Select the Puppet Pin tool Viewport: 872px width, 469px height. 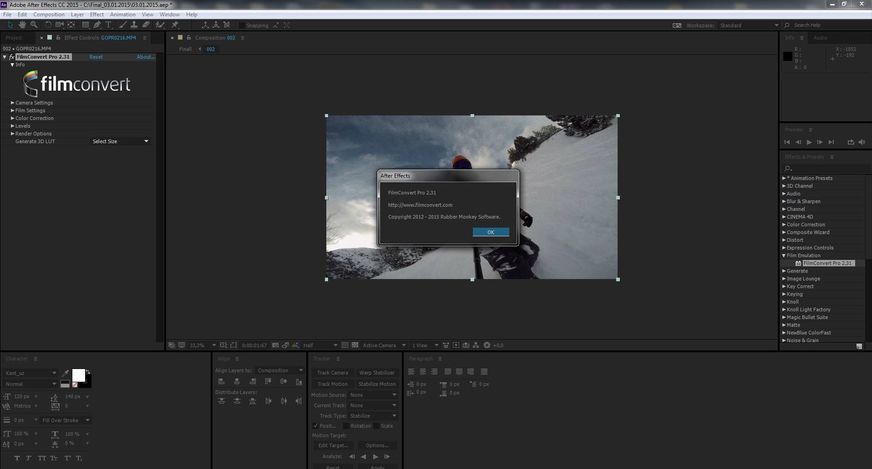click(x=175, y=25)
